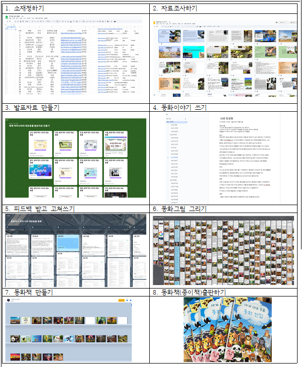The image size is (302, 367).
Task: Click the Padlet title 세계 여러나라의 대표동물 발표자료 만들기
Action: pyautogui.click(x=29, y=126)
